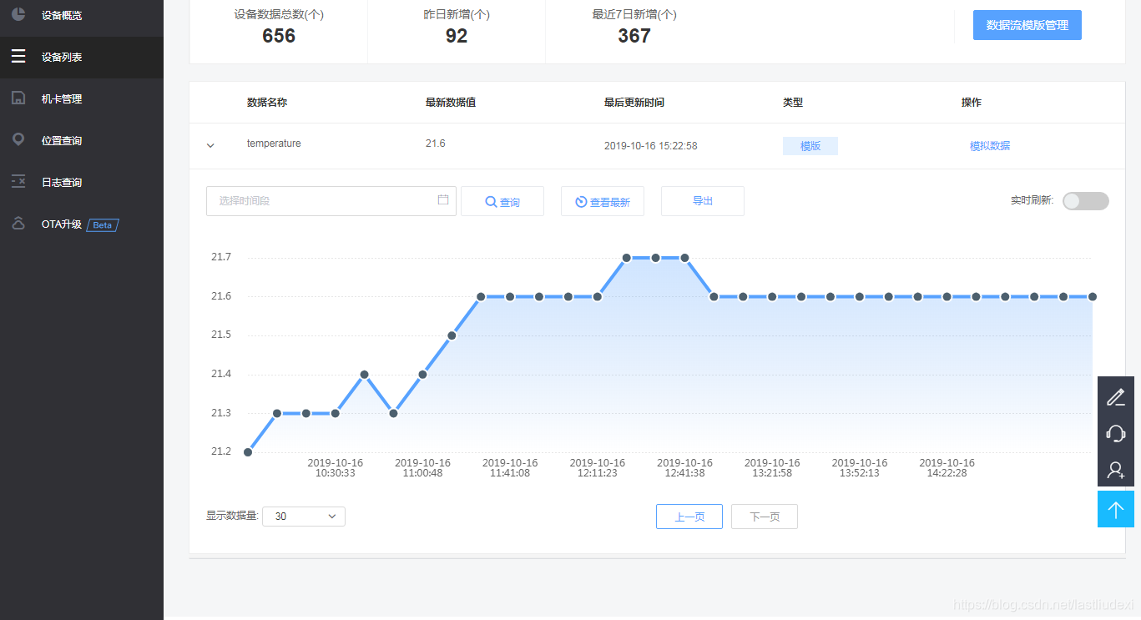Image resolution: width=1141 pixels, height=620 pixels.
Task: Click the 日志查询 log icon
Action: [18, 182]
